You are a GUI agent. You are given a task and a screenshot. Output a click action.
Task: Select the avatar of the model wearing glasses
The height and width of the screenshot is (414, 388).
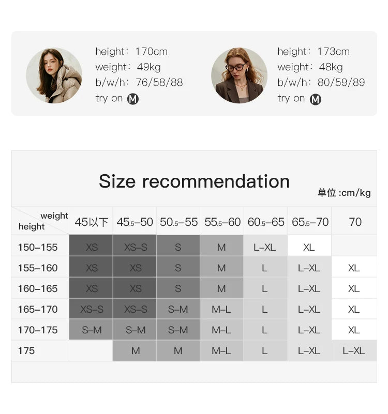pos(239,75)
